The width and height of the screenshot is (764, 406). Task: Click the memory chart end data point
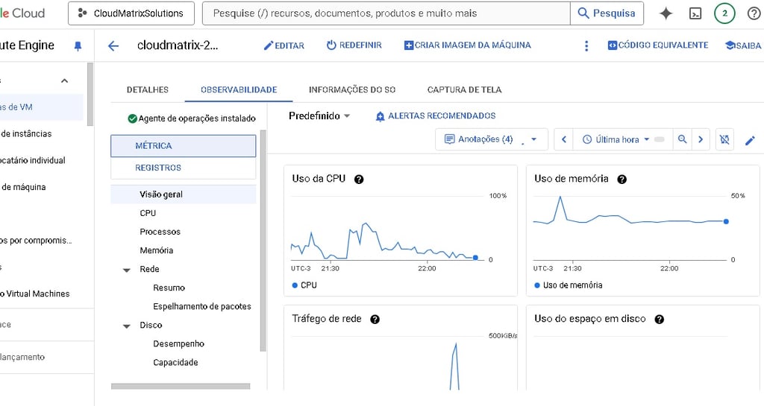726,221
